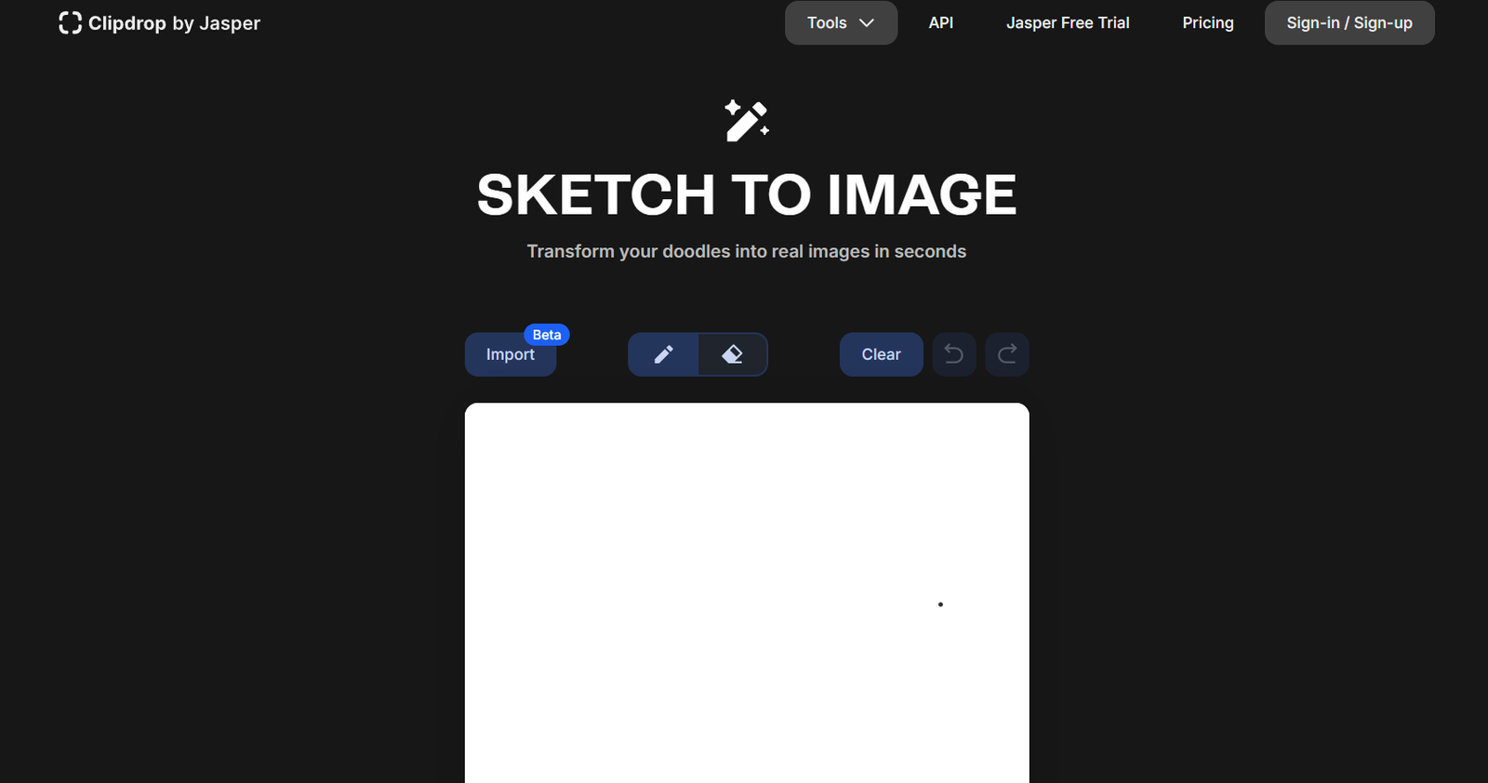Click the blue Beta badge

point(547,335)
